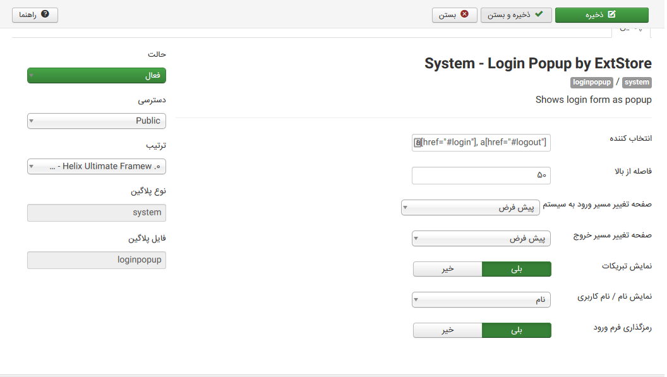Image resolution: width=667 pixels, height=377 pixels.
Task: Open the show name / username dropdown
Action: (481, 299)
